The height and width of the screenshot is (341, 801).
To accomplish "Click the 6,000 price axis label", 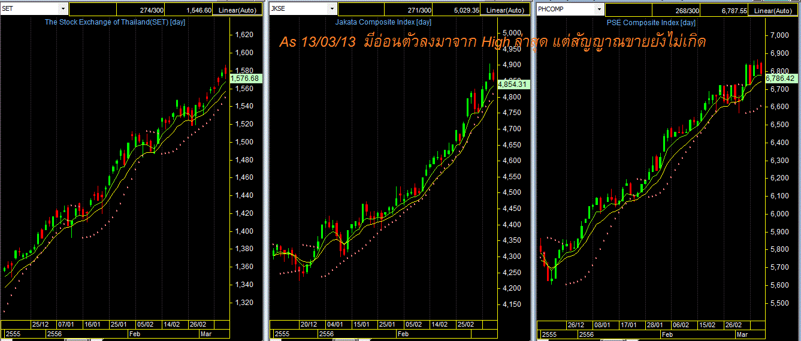I will click(780, 214).
